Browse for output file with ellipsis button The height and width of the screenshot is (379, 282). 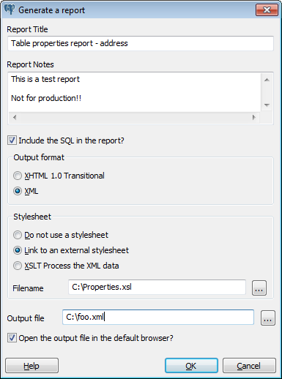268,318
